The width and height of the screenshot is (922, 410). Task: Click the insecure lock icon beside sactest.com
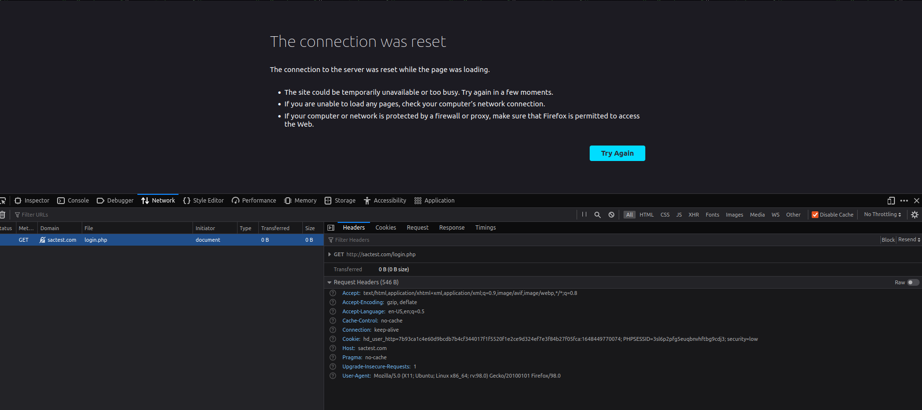(x=43, y=240)
